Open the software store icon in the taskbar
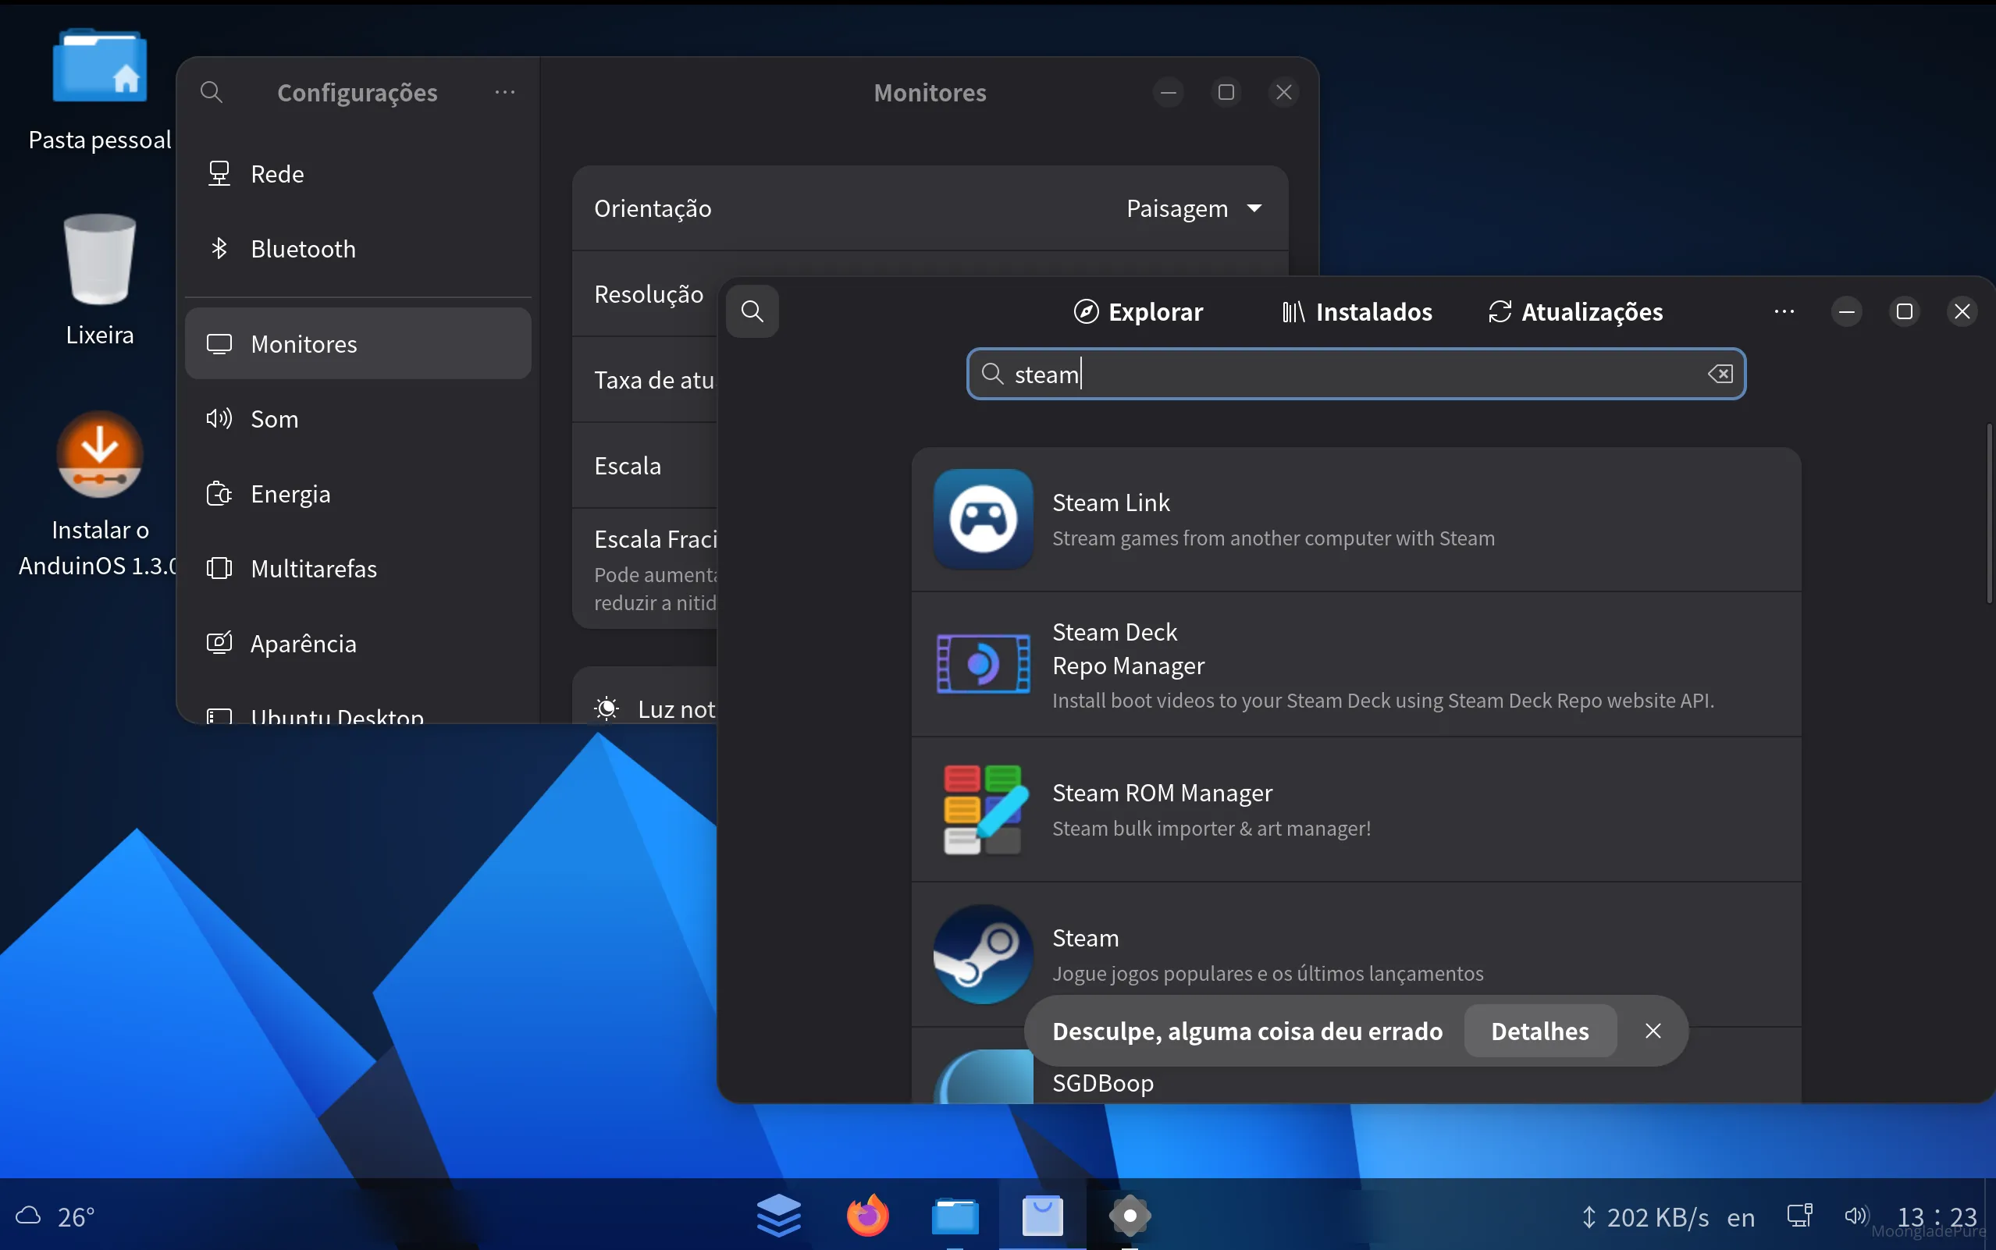 tap(1042, 1214)
